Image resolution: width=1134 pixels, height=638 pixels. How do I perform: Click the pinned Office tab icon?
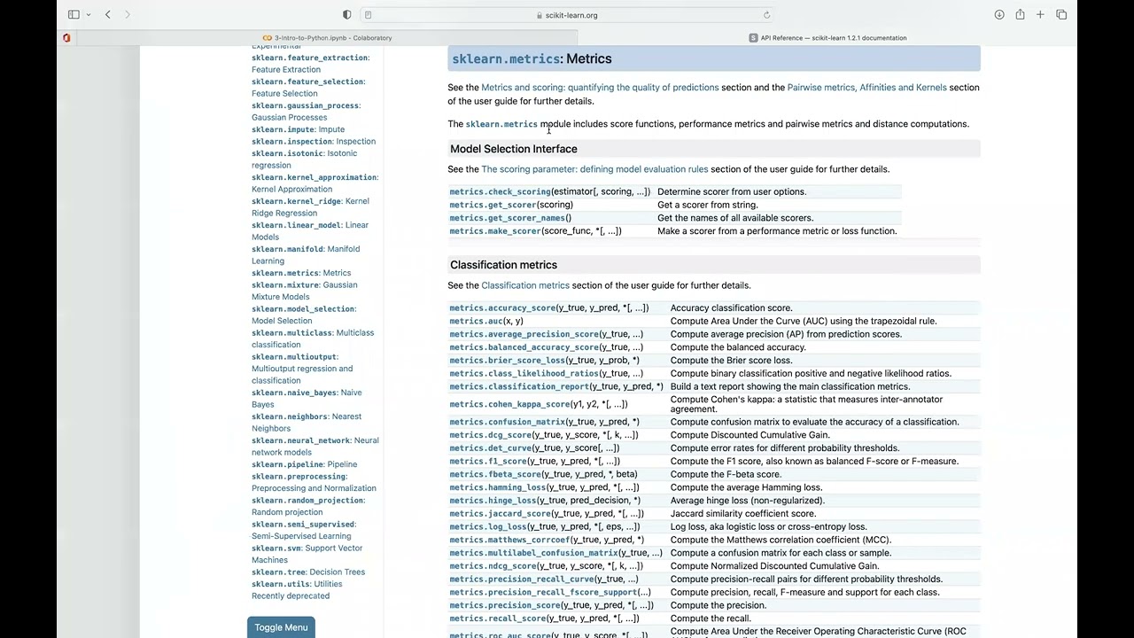click(x=66, y=37)
